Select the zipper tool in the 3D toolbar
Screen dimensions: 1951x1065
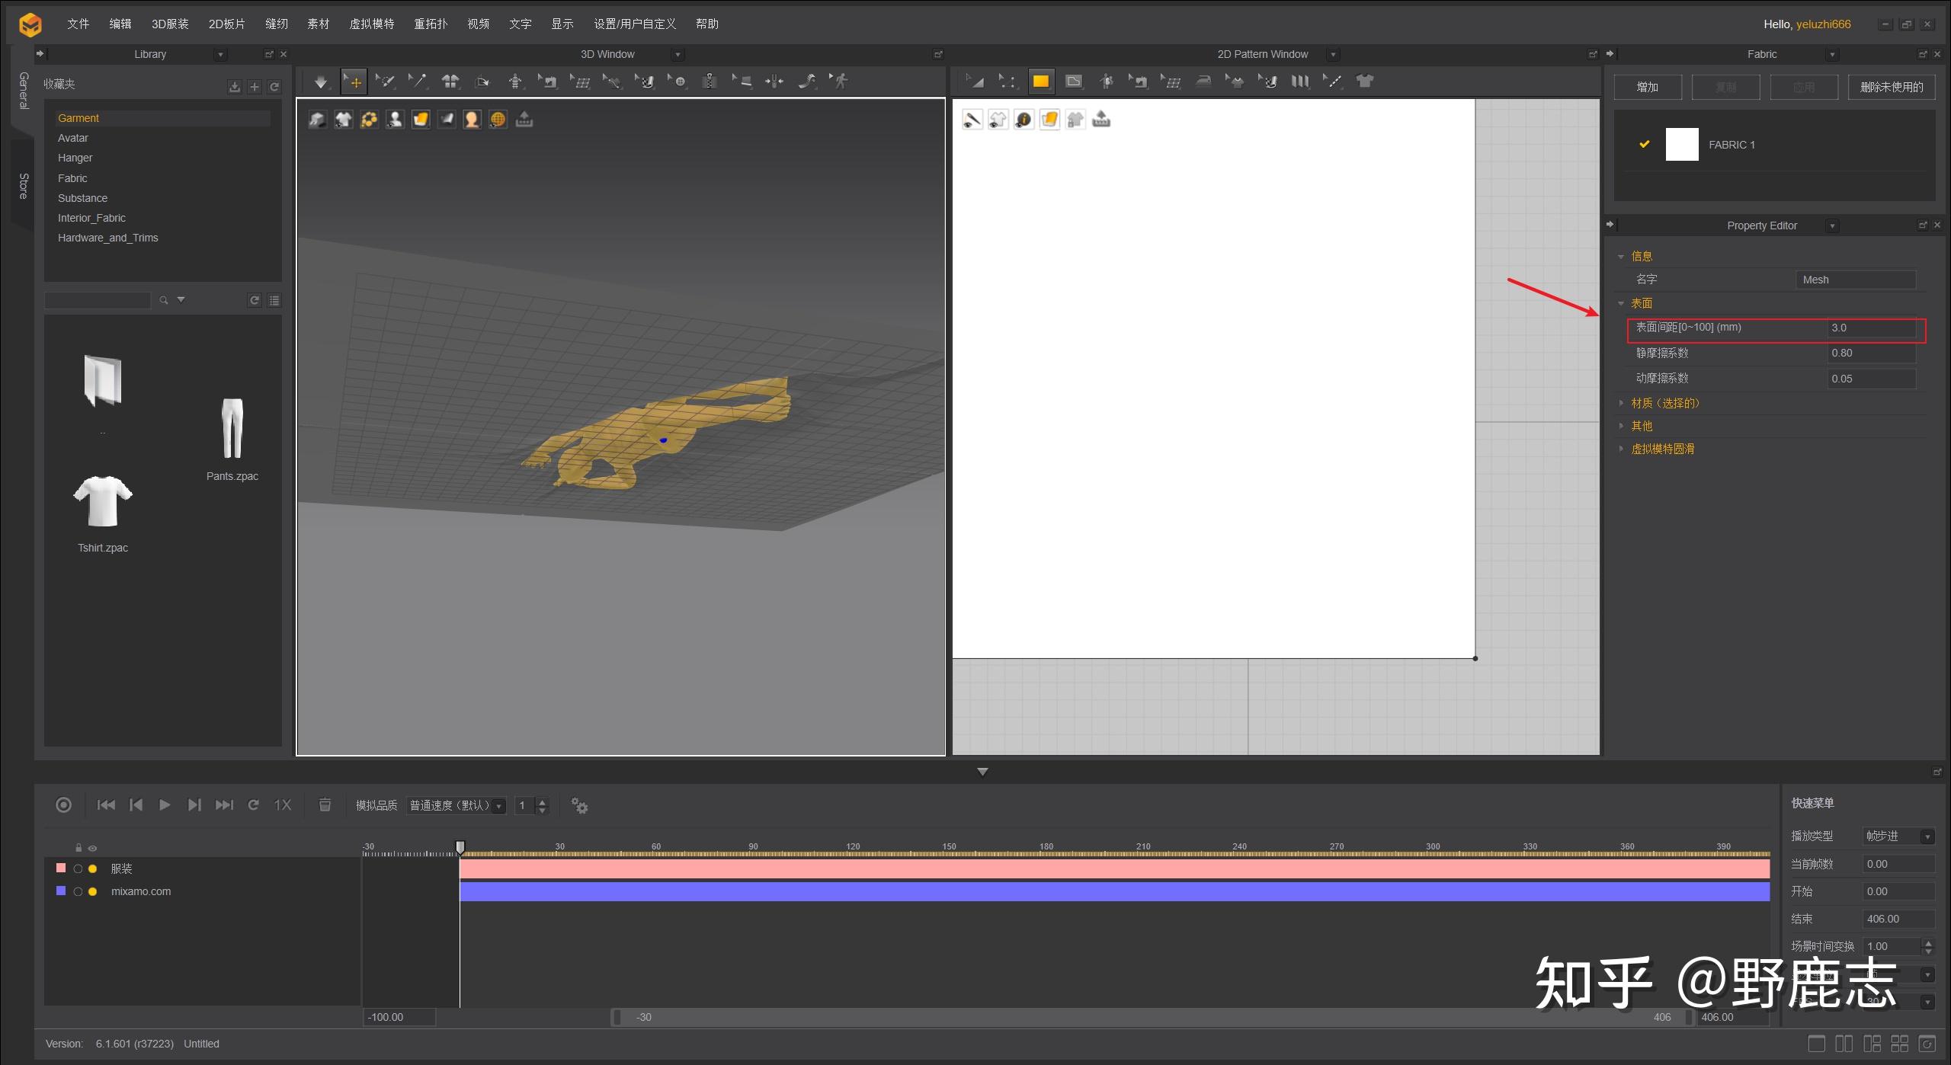pos(710,82)
